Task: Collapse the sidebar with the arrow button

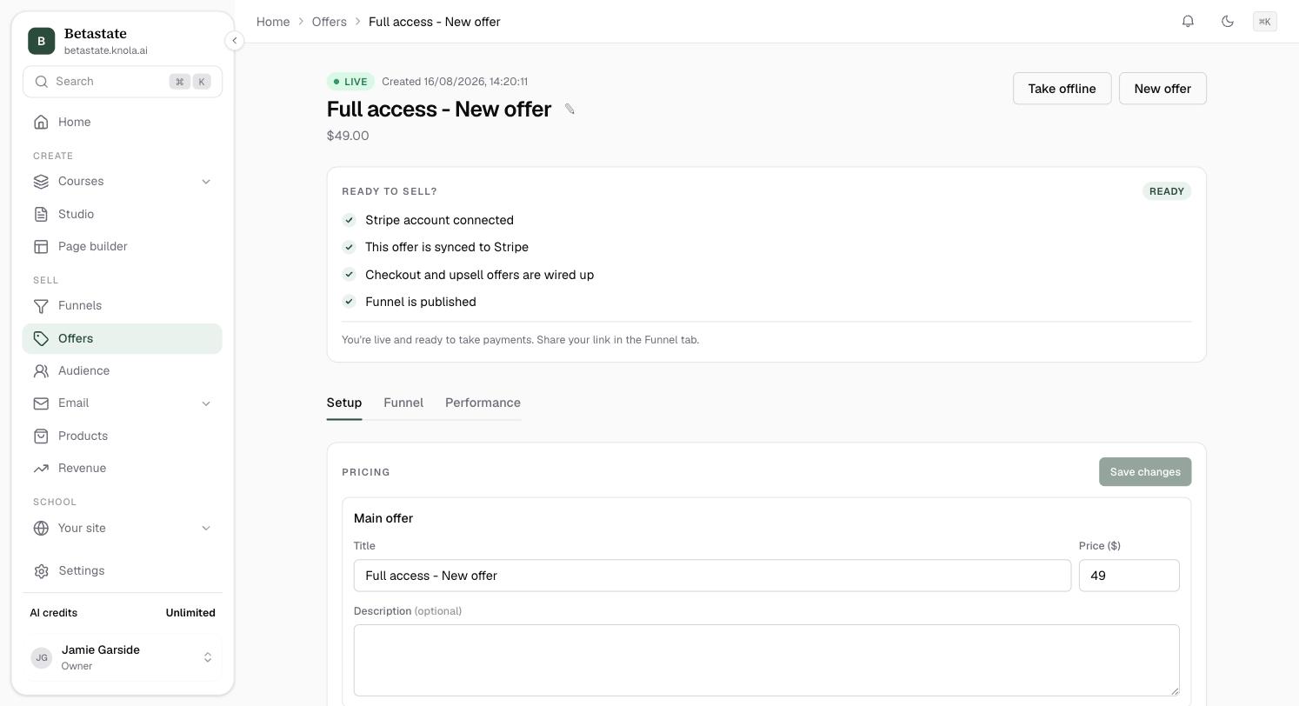Action: tap(234, 41)
